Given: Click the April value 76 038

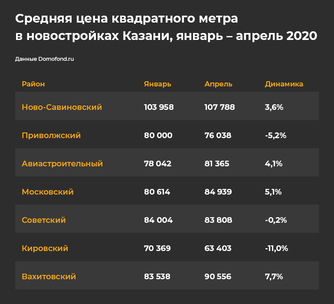Looking at the screenshot, I should (x=218, y=135).
